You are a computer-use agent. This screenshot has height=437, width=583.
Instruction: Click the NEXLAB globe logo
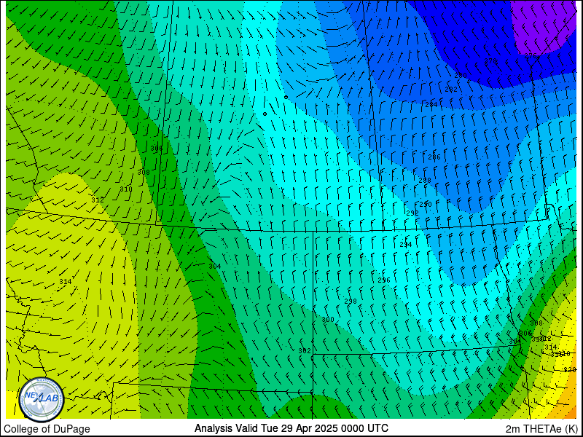tap(42, 399)
